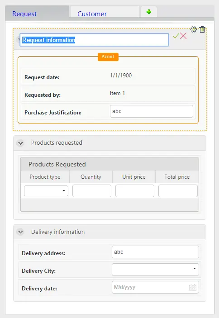Click the Purchase Justification label
This screenshot has height=318, width=219.
tap(53, 113)
